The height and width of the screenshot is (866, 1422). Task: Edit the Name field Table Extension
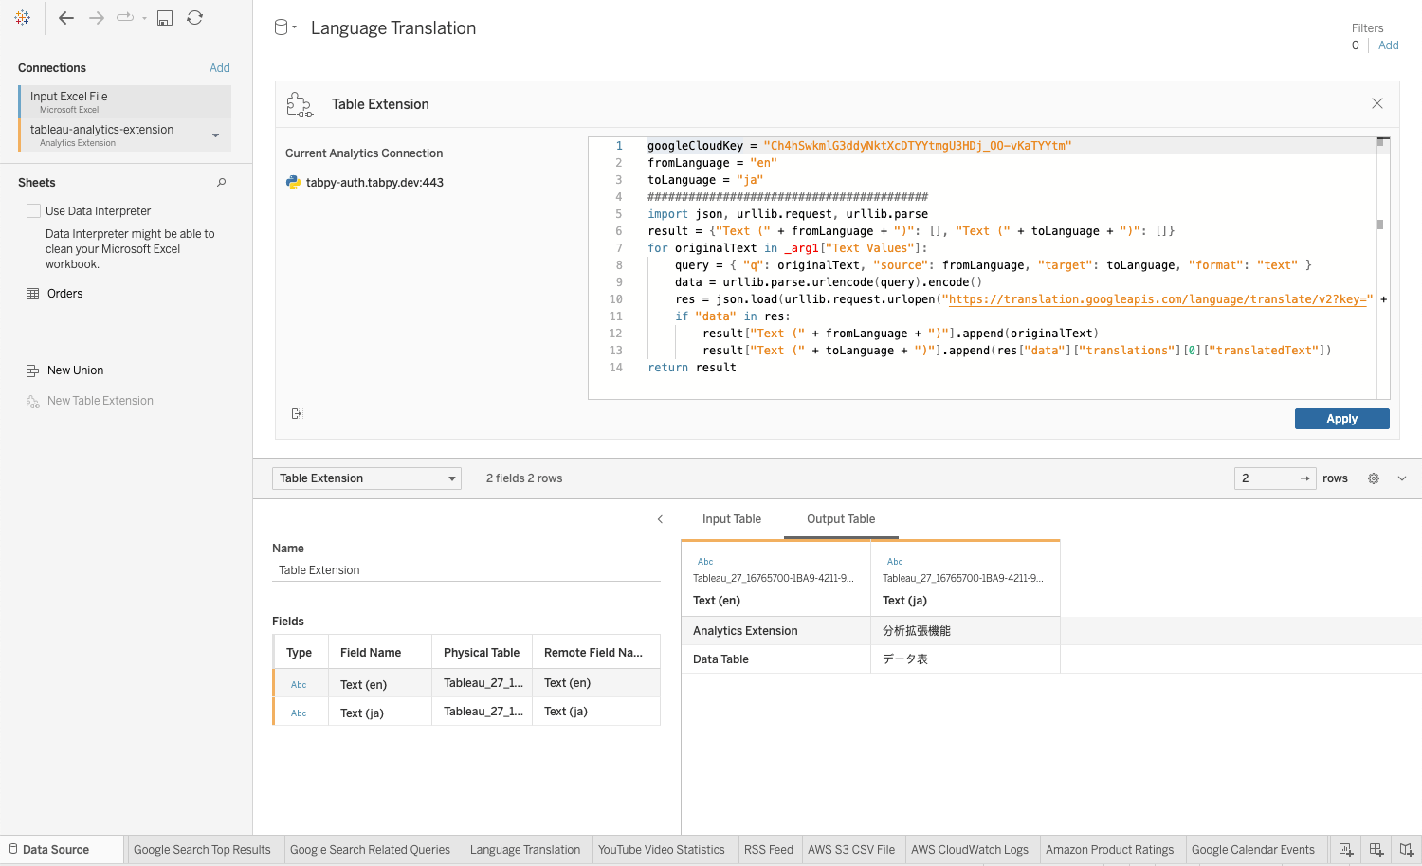tap(466, 570)
